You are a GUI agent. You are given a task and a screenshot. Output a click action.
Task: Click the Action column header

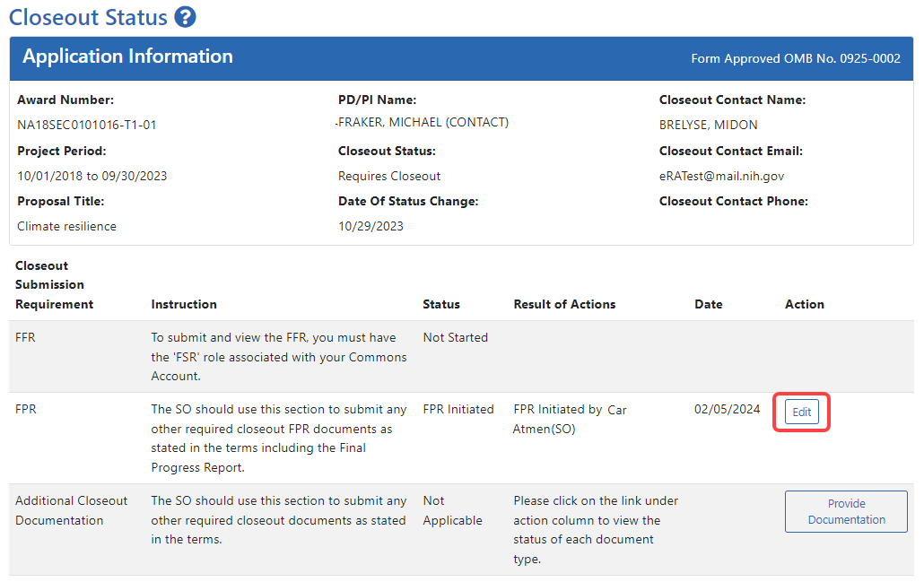tap(804, 304)
